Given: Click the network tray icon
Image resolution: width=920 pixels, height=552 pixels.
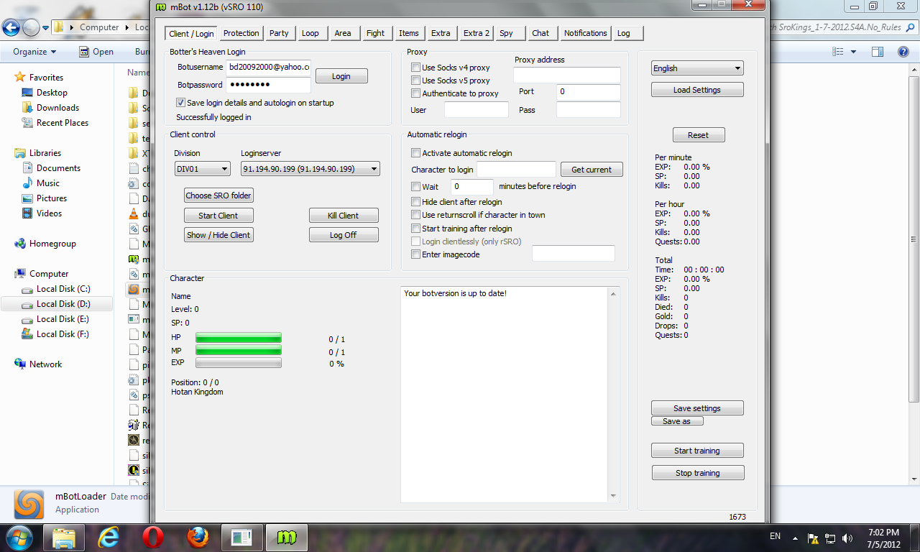Looking at the screenshot, I should pos(830,538).
